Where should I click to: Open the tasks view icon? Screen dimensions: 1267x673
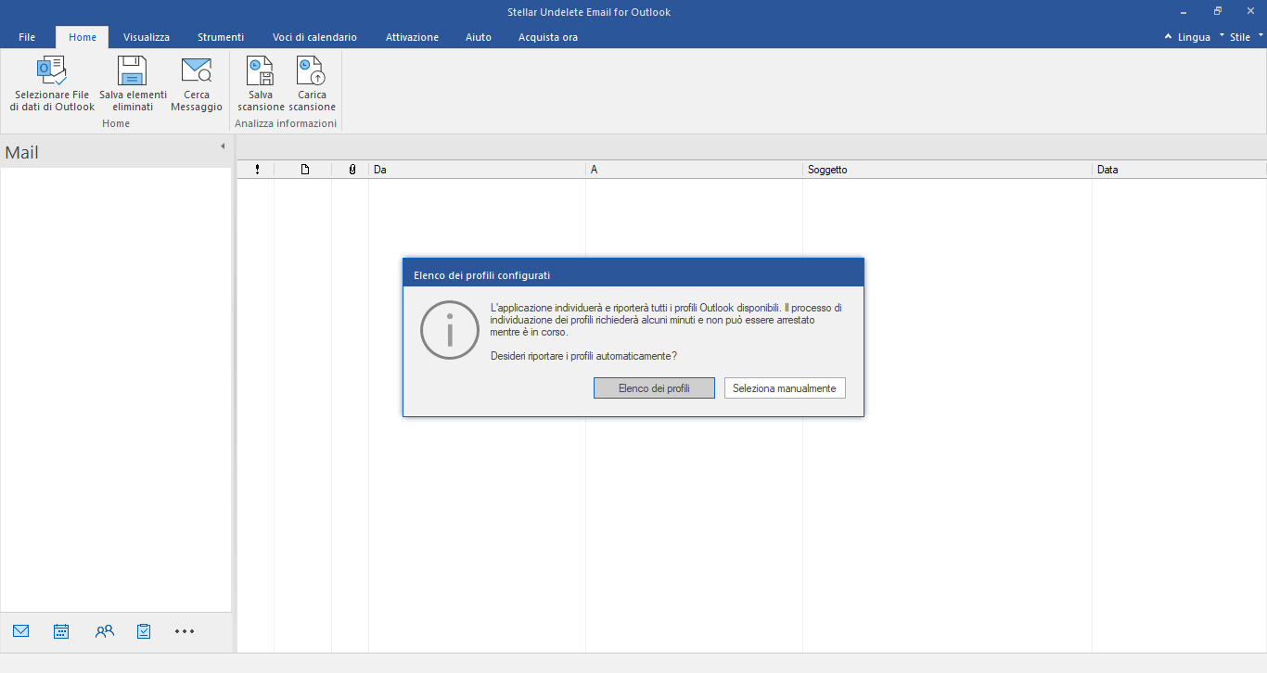pos(144,631)
